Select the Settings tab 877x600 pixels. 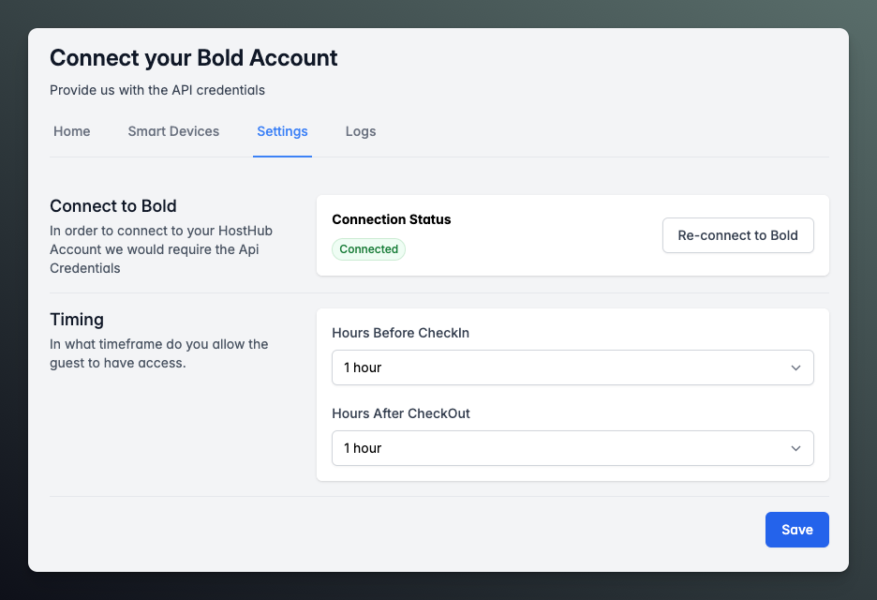click(282, 131)
